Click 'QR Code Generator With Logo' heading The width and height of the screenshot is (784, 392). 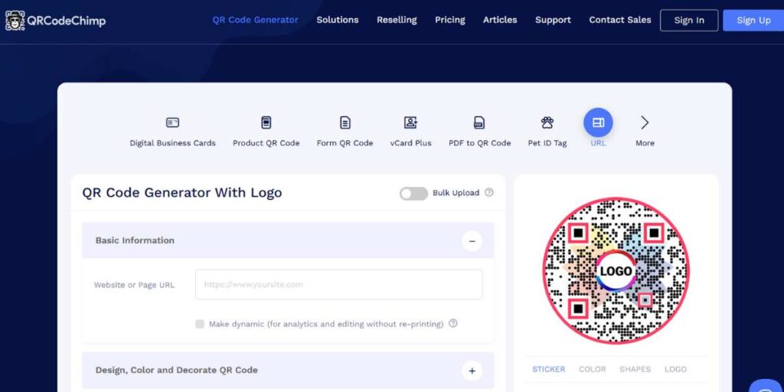click(182, 192)
